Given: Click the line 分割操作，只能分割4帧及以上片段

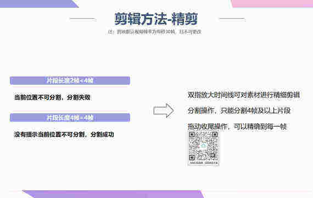Looking at the screenshot, I should pos(239,111).
